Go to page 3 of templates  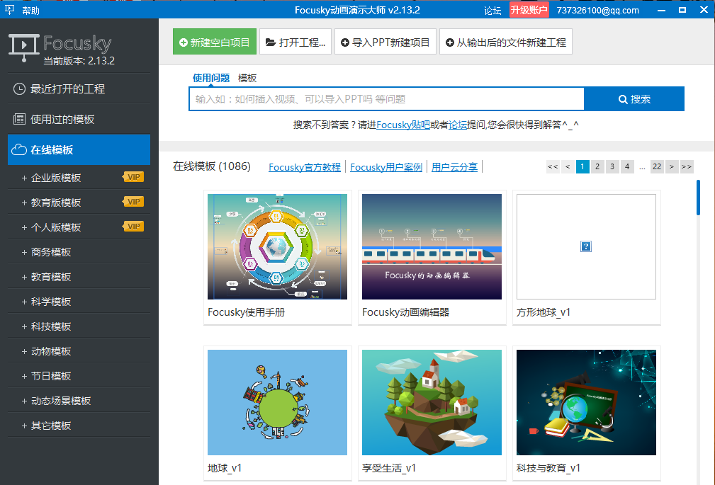pos(612,167)
